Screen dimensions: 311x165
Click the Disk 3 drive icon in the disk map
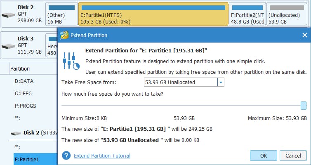(x=8, y=47)
